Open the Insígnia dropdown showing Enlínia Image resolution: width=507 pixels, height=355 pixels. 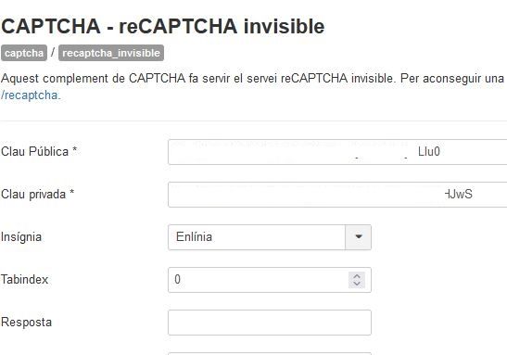pyautogui.click(x=270, y=237)
